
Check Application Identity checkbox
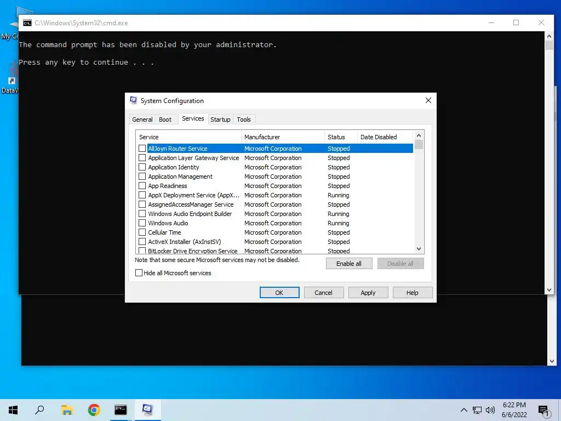(x=142, y=167)
